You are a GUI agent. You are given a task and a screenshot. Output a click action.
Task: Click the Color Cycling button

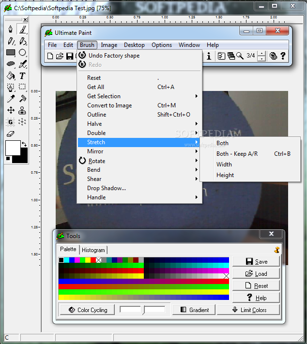[87, 310]
